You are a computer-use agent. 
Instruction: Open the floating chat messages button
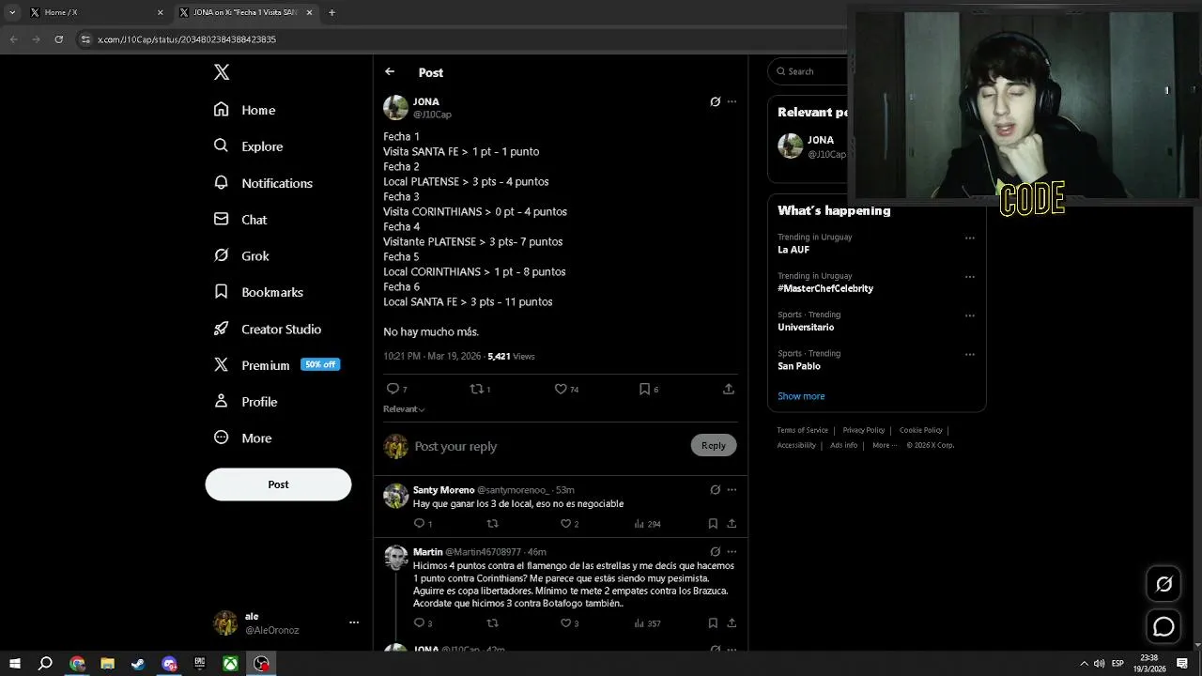[x=1163, y=626]
